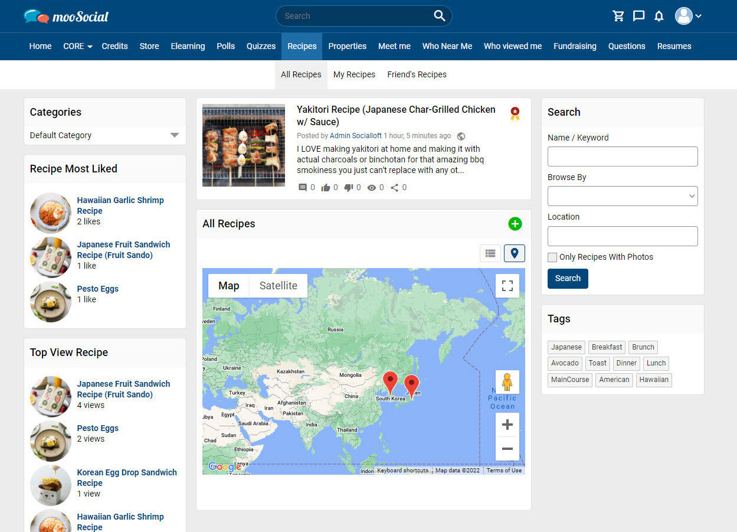Image resolution: width=737 pixels, height=532 pixels.
Task: Switch to Friend's Recipes tab
Action: (x=417, y=74)
